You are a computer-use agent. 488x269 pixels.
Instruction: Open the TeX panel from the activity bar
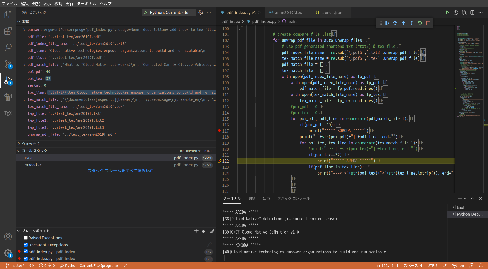pyautogui.click(x=8, y=113)
